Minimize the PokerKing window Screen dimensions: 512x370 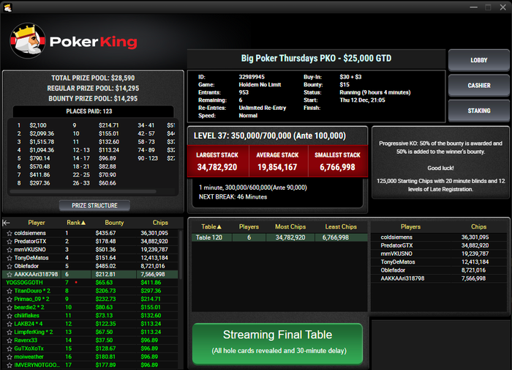[x=473, y=7]
